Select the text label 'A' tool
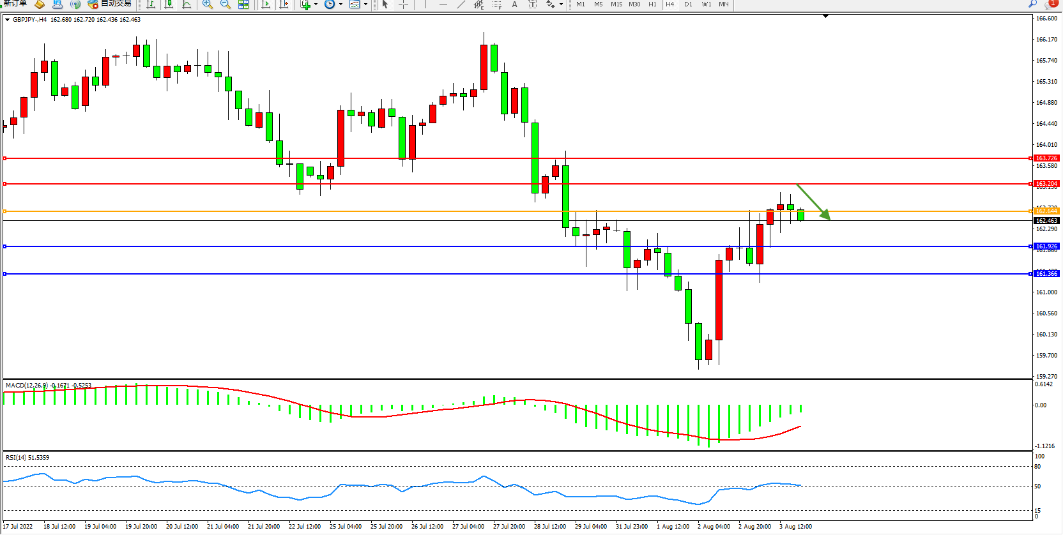Viewport: 1063px width, 535px height. click(x=514, y=4)
